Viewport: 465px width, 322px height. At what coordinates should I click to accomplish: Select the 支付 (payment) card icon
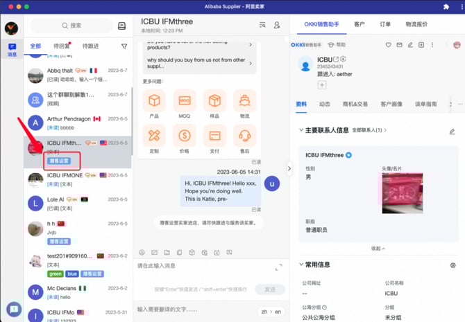pyautogui.click(x=214, y=136)
